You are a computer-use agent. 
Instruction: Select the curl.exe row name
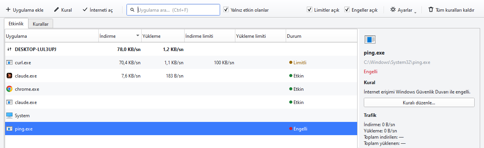click(23, 63)
